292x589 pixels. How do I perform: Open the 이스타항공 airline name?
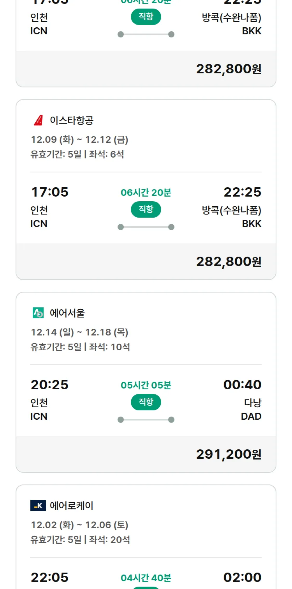click(72, 120)
